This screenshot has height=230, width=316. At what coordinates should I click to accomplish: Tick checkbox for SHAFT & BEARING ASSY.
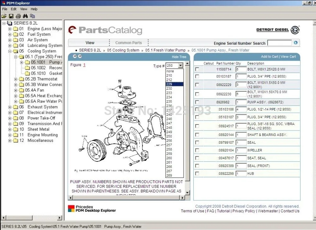[x=197, y=135]
